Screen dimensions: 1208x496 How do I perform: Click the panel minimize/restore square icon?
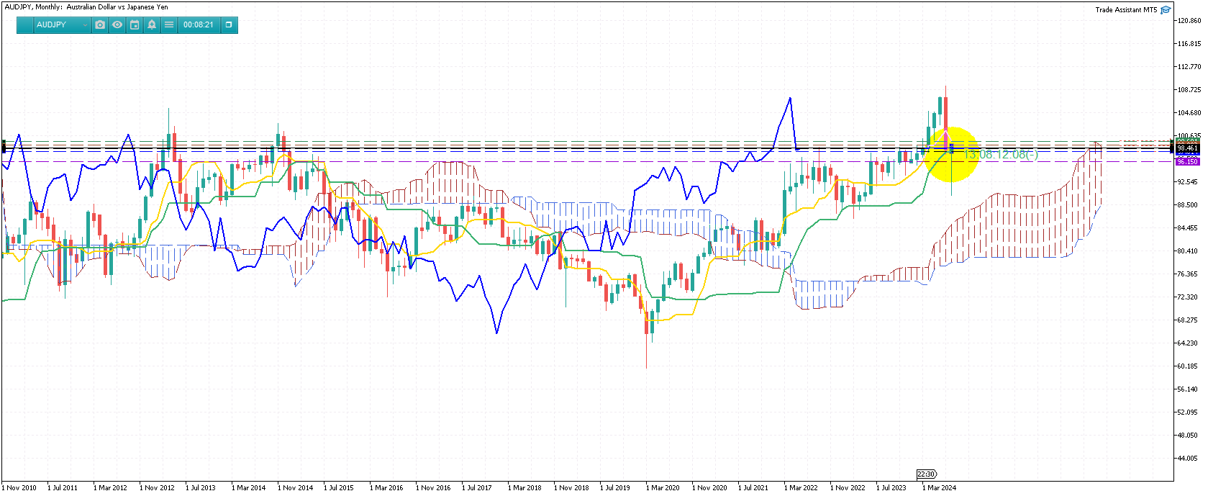[229, 24]
